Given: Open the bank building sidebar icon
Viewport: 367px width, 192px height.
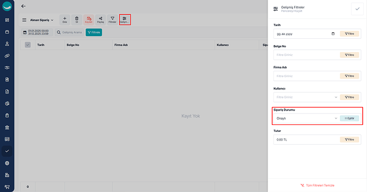Looking at the screenshot, I should tap(7, 127).
